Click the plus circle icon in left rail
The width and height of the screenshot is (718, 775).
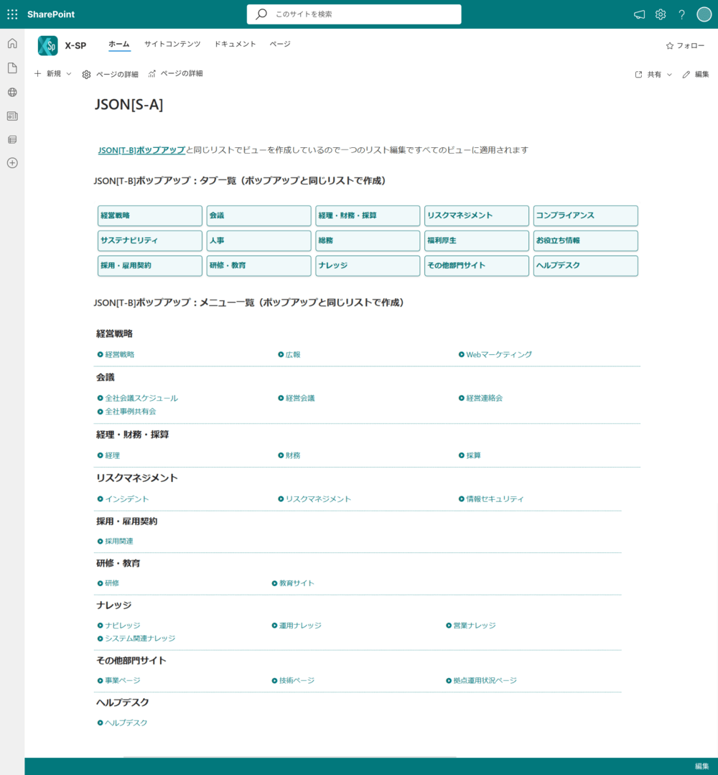pos(12,163)
